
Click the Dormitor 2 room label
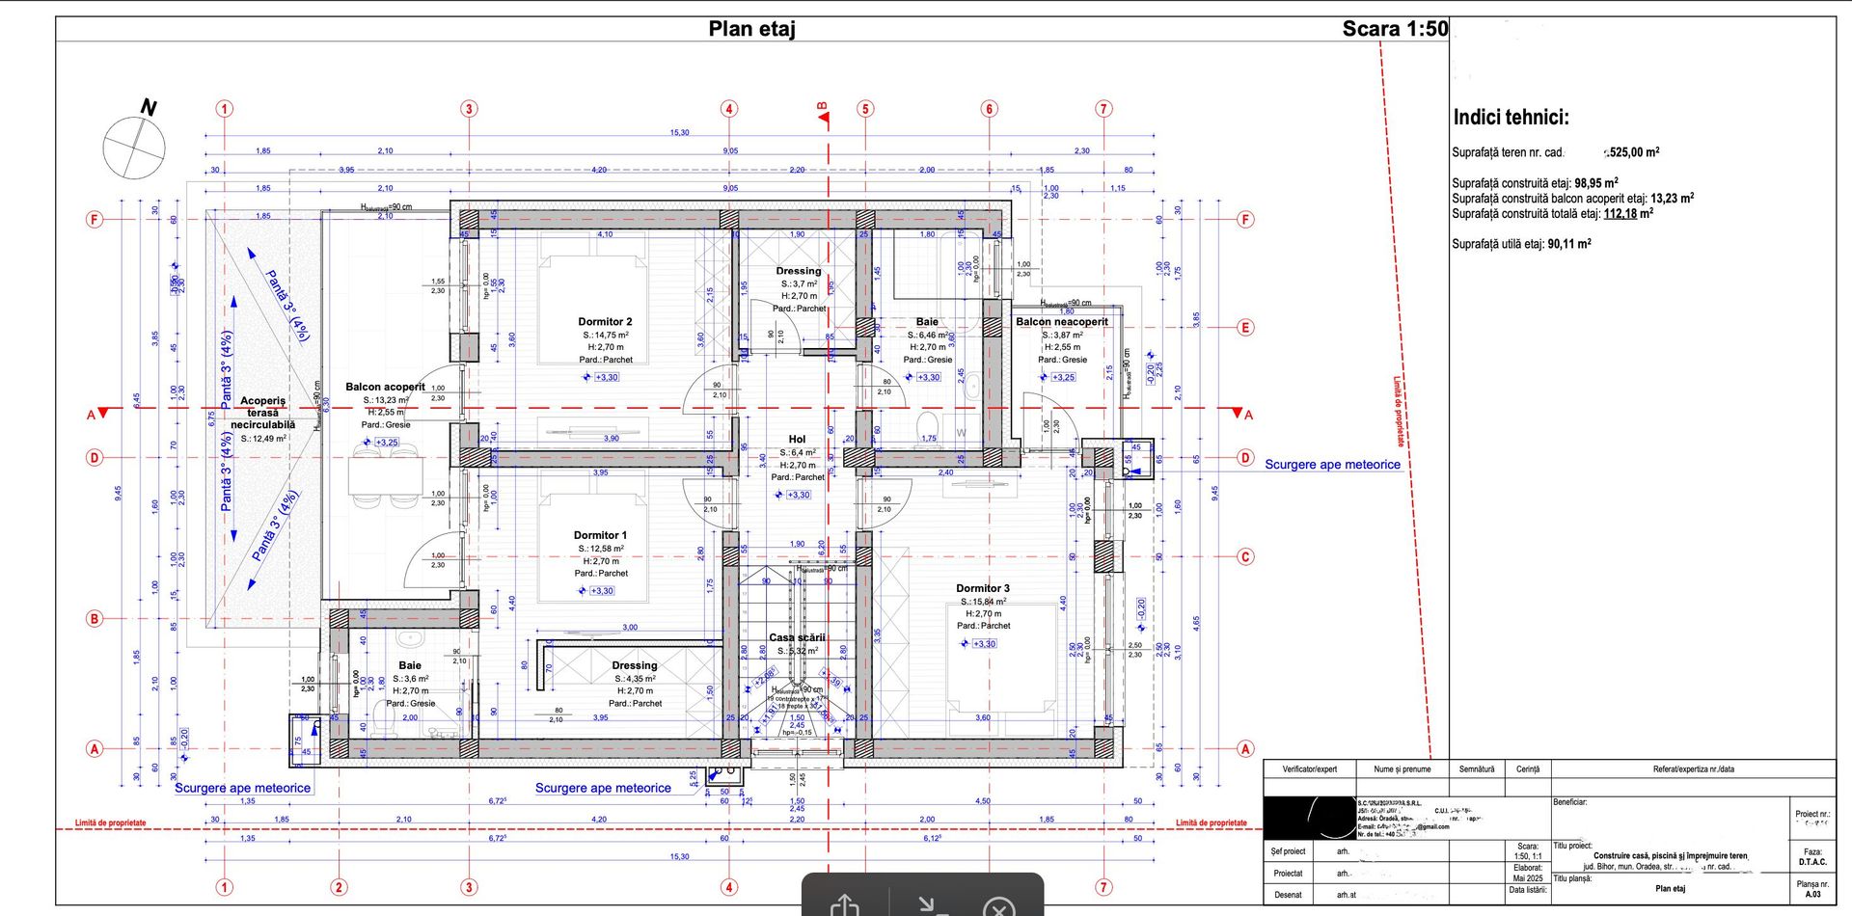[605, 322]
